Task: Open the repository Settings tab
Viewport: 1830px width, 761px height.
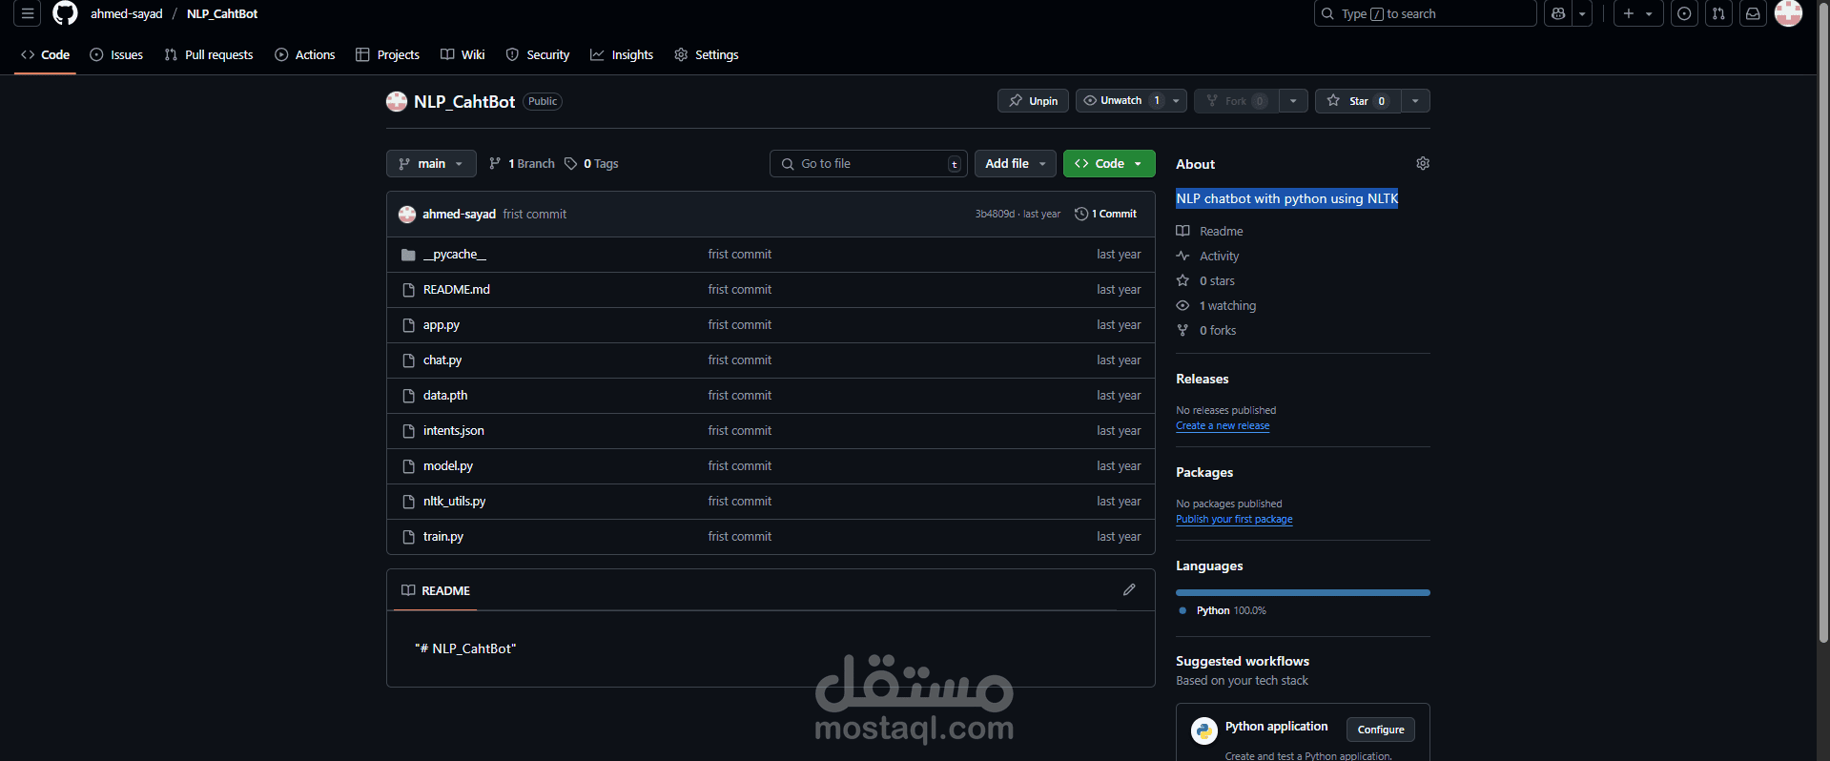Action: tap(707, 55)
